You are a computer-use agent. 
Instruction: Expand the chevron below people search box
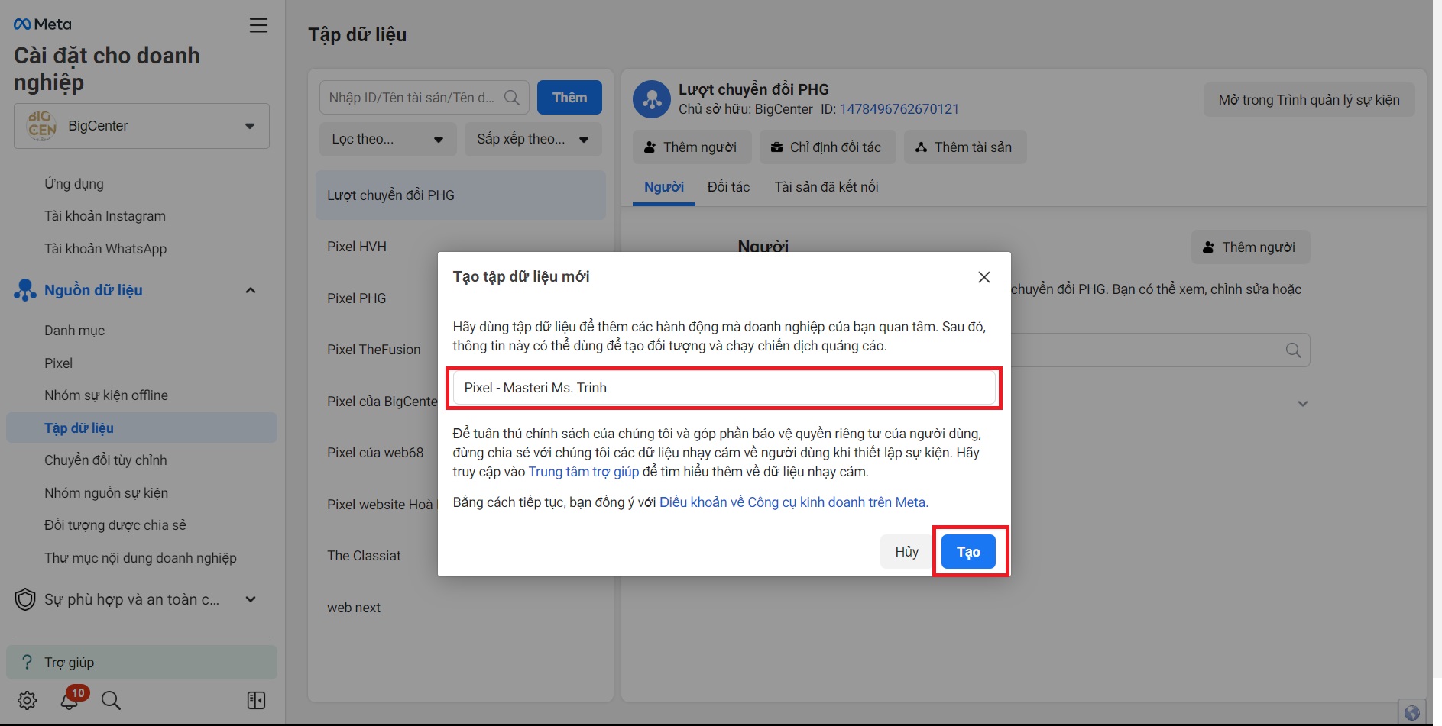coord(1303,404)
